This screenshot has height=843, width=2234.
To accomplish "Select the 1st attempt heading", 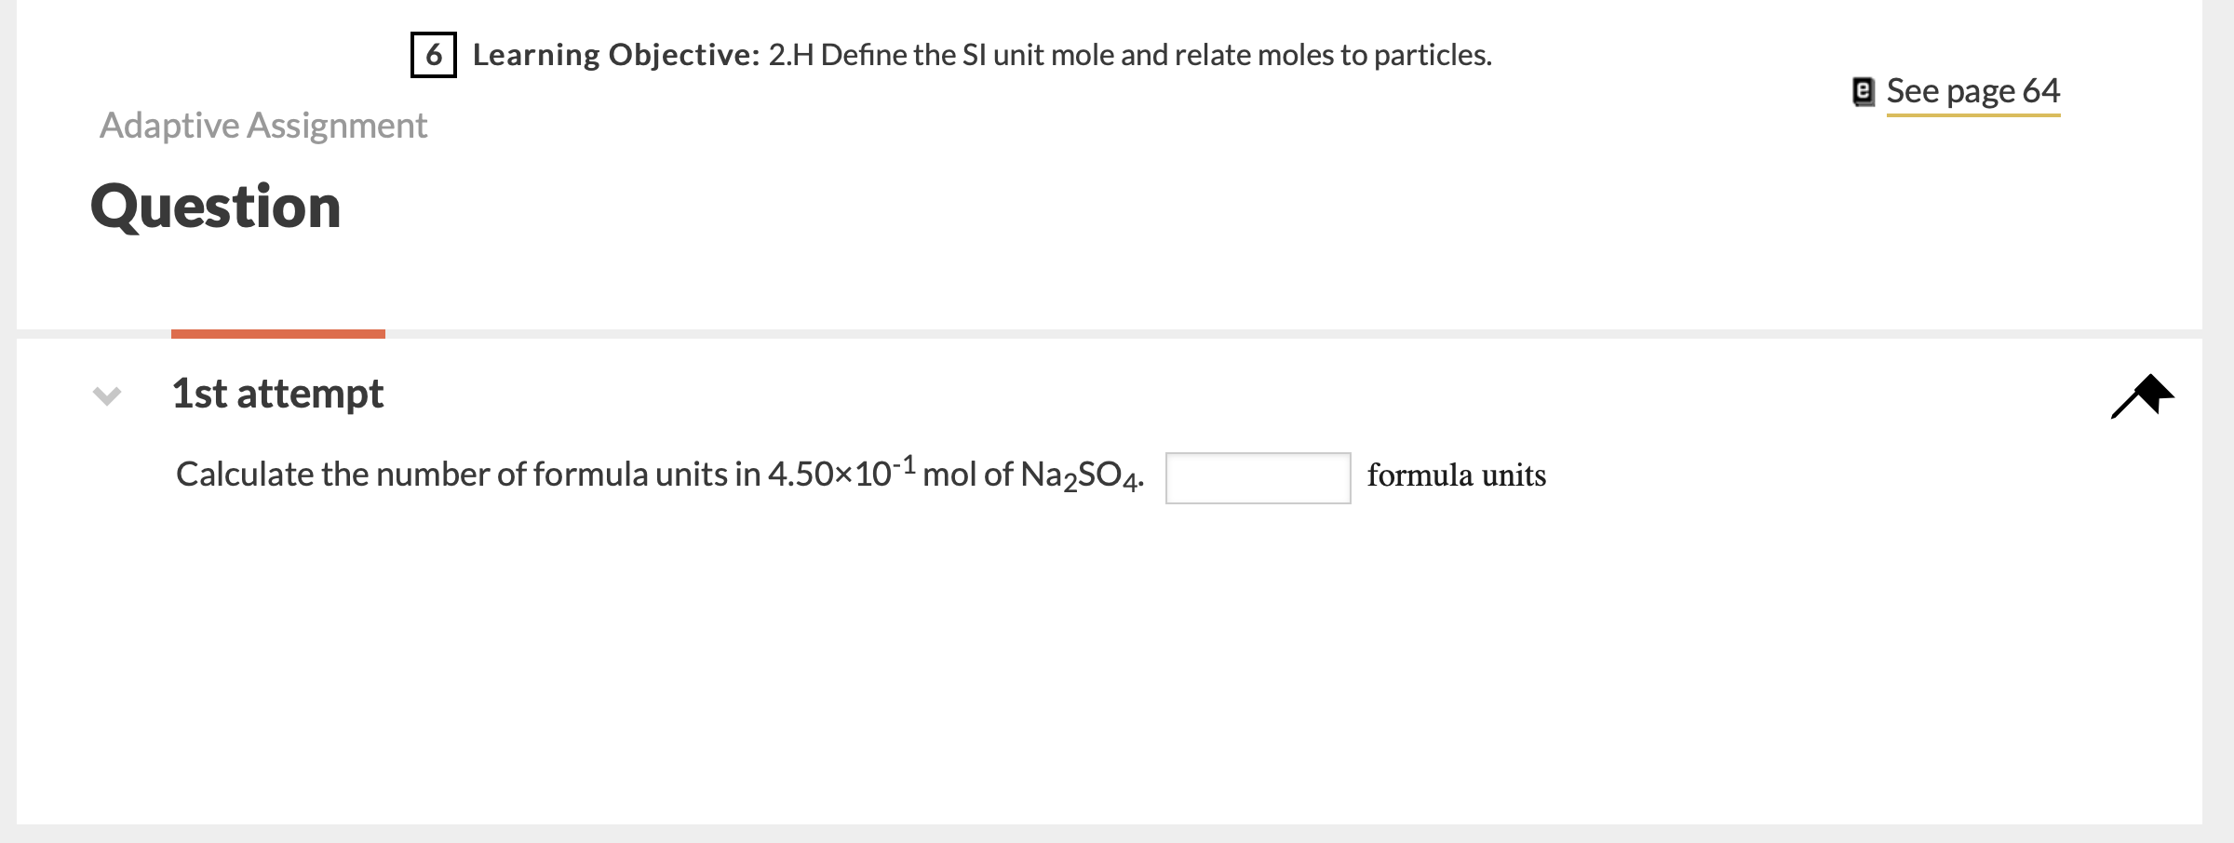I will pyautogui.click(x=277, y=394).
